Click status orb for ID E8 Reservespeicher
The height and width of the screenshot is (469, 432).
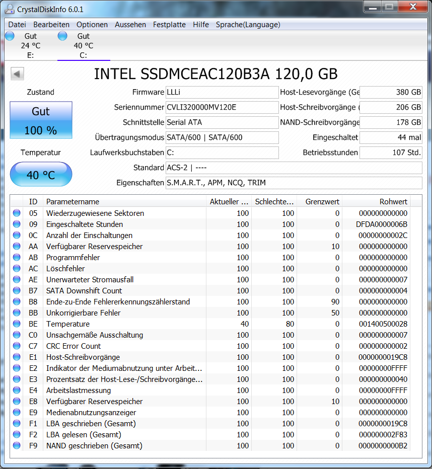(17, 401)
